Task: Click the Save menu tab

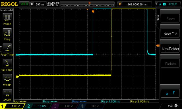Action: click(x=158, y=18)
